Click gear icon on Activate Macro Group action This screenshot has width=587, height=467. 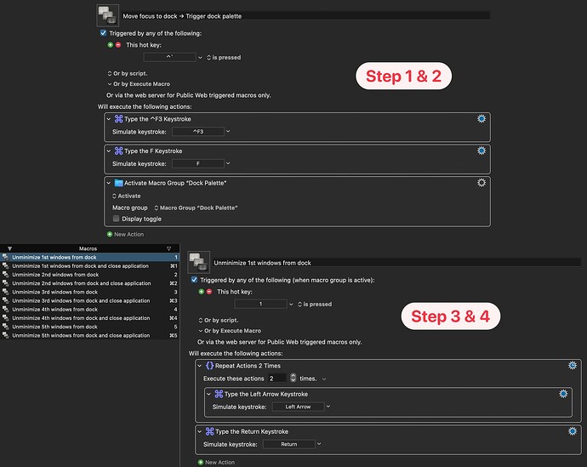pos(482,182)
